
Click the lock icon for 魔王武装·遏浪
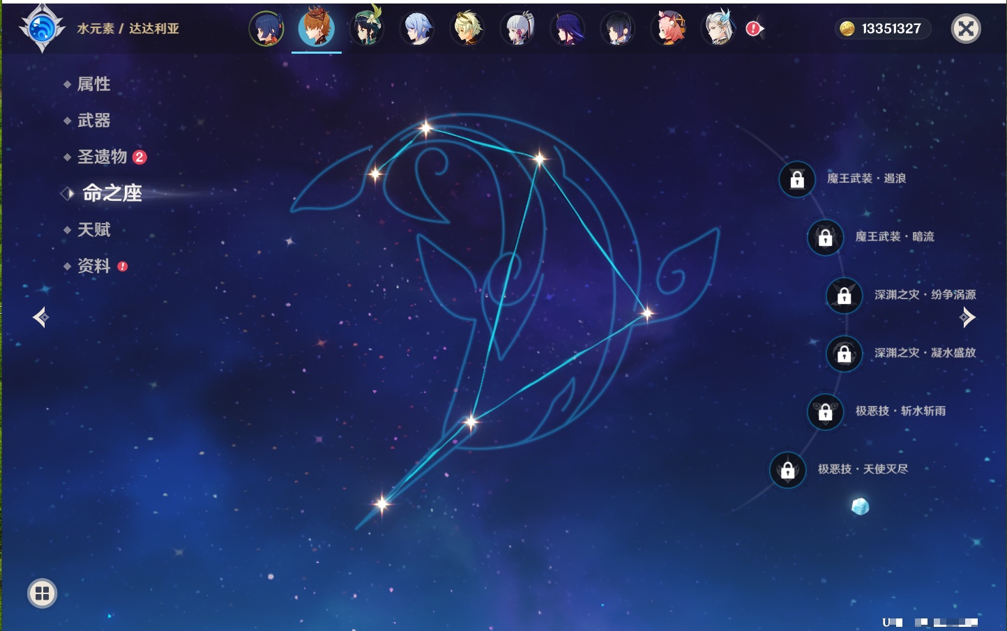[797, 179]
